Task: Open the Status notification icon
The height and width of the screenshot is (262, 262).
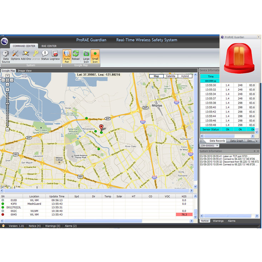Action: coord(45,55)
